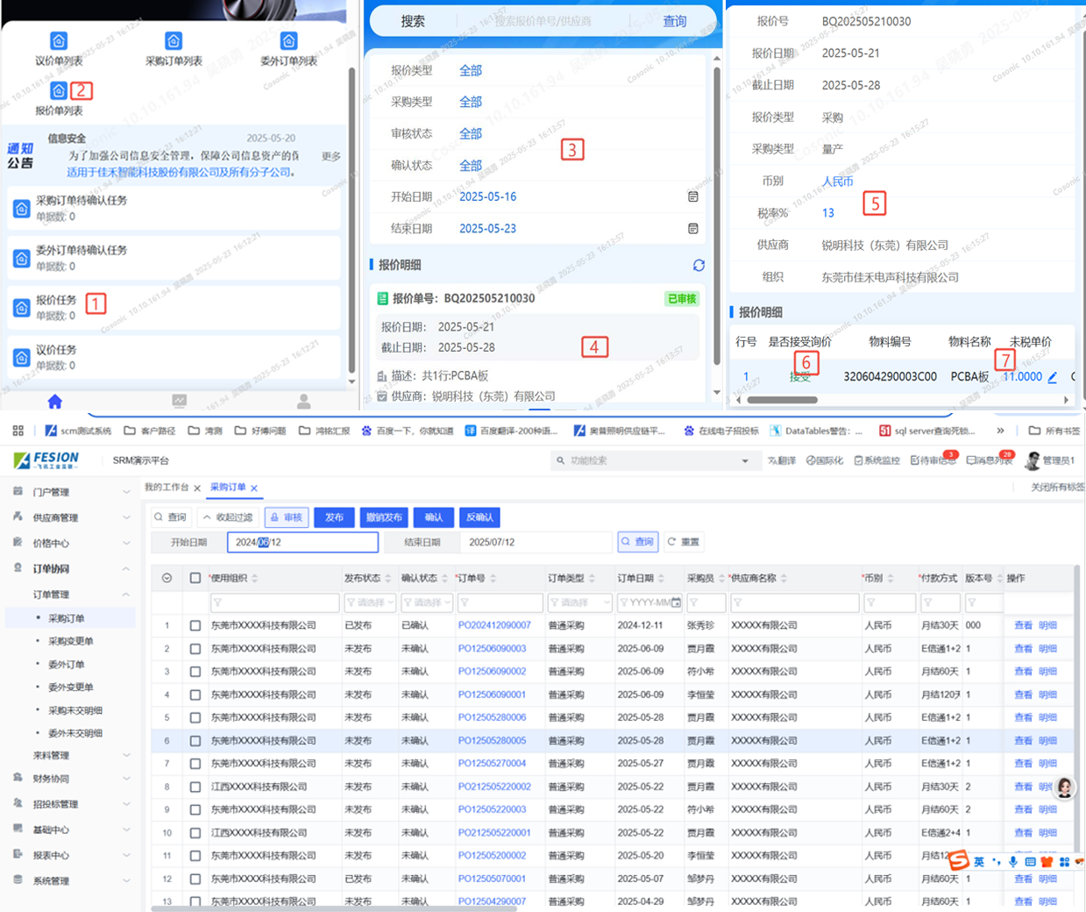This screenshot has width=1086, height=912.
Task: Select 采购变更单 in the sidebar tree
Action: point(70,641)
